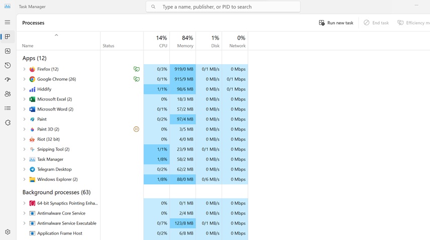Image resolution: width=430 pixels, height=240 pixels.
Task: Click the Telegram Desktop icon
Action: tap(32, 169)
